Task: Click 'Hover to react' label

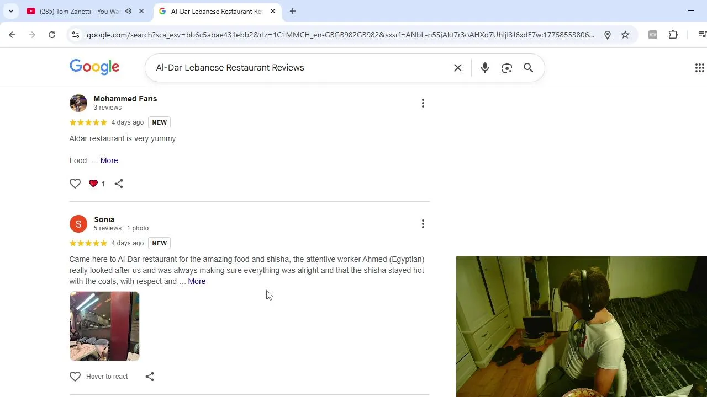Action: (x=107, y=377)
